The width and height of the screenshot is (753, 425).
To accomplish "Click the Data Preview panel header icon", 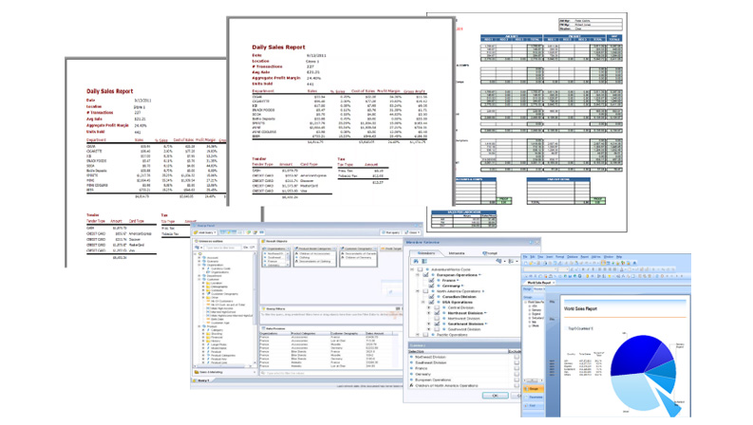I will (263, 328).
